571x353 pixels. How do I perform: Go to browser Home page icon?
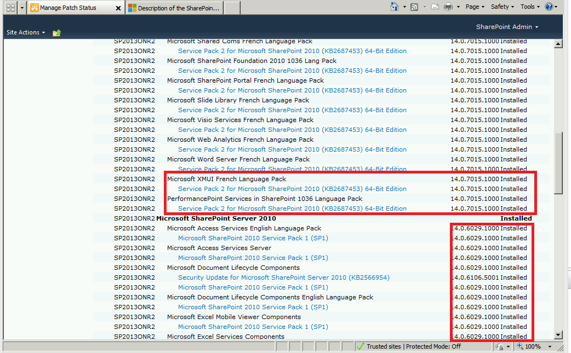pos(395,7)
